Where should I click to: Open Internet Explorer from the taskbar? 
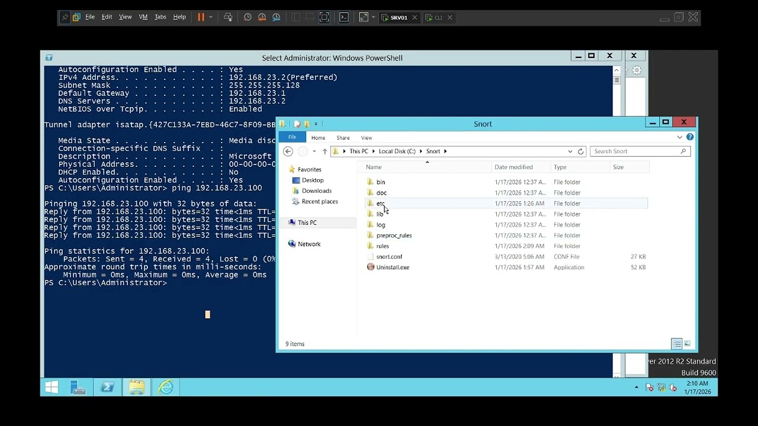point(166,388)
